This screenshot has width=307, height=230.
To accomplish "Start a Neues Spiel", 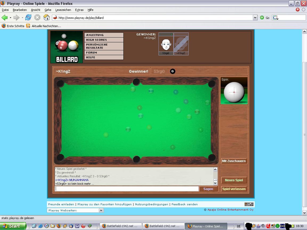I will 234,180.
